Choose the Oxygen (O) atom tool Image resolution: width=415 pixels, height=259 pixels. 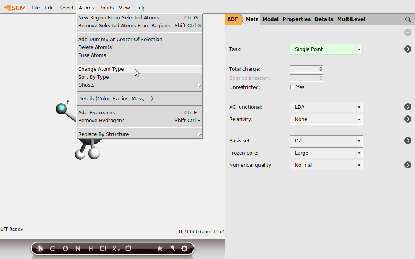[x=65, y=248]
